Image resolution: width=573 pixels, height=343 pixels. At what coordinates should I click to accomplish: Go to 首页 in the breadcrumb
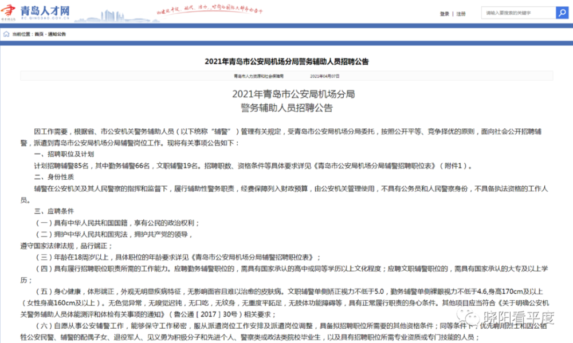(x=39, y=34)
